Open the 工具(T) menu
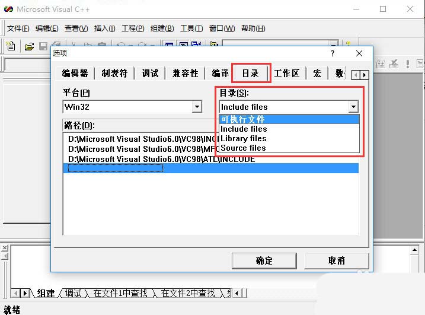This screenshot has width=425, height=315. (191, 28)
